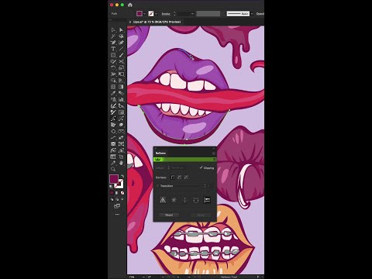Click the Stroke label in control bar
372x279 pixels.
point(166,14)
